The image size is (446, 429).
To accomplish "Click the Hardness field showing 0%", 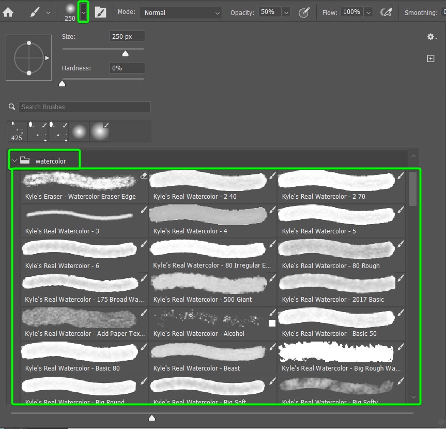I will (x=127, y=68).
